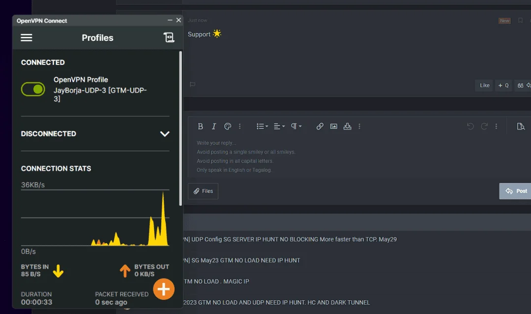Close the OpenVPN Connect window
Screen dimensions: 531x314
click(x=178, y=20)
